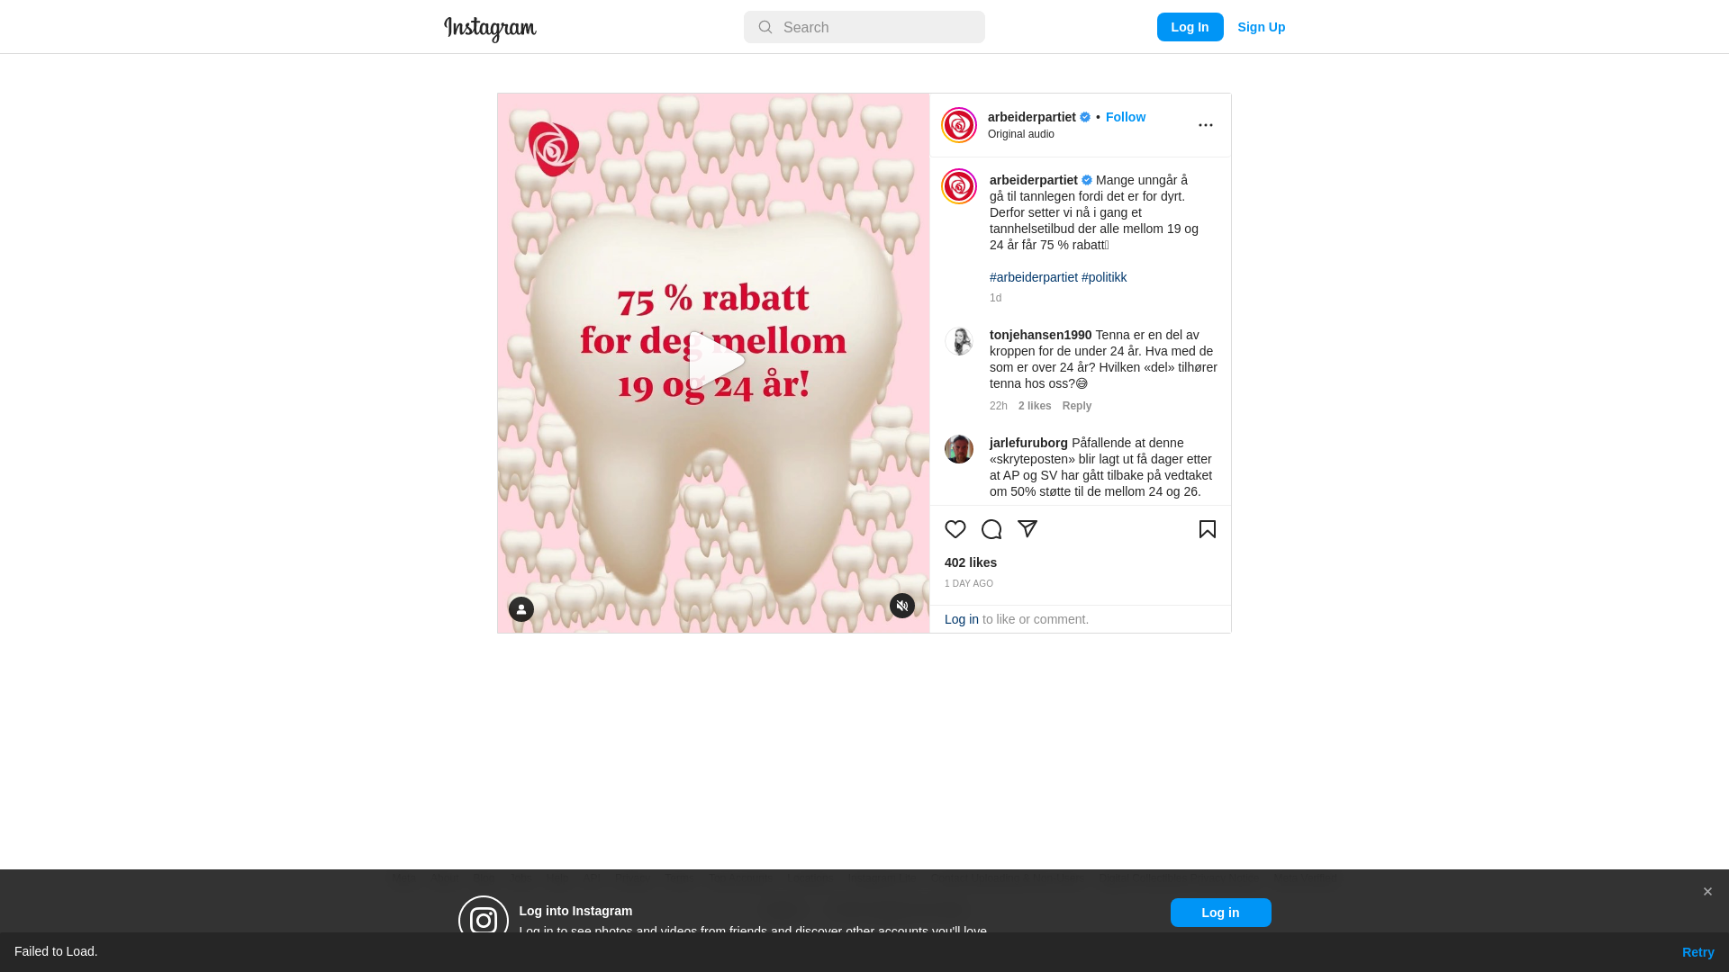The image size is (1729, 972).
Task: Open the #politikk hashtag
Action: click(x=1104, y=277)
